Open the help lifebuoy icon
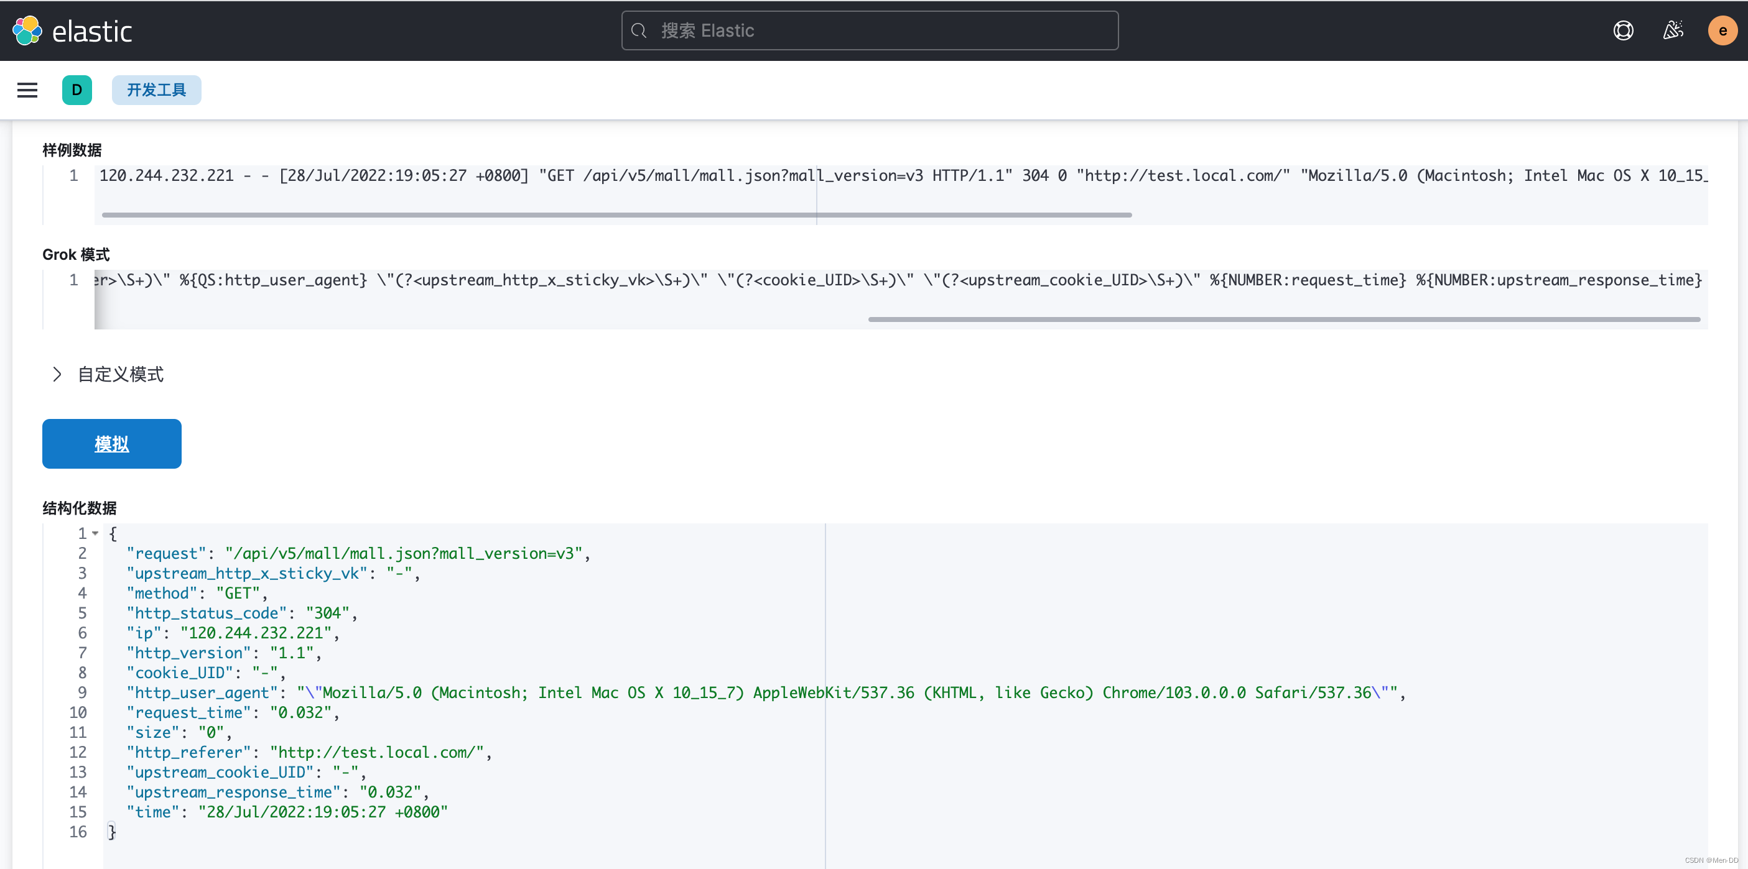The image size is (1748, 869). click(1622, 30)
